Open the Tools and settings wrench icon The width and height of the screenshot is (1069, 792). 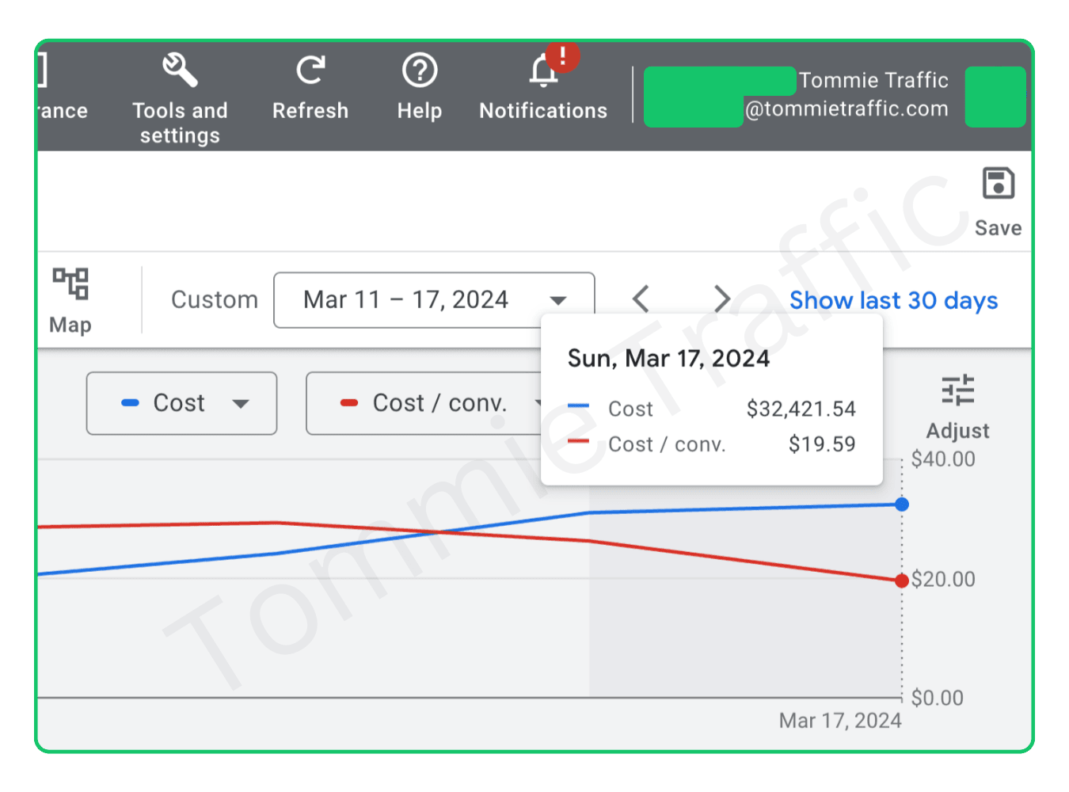coord(180,71)
